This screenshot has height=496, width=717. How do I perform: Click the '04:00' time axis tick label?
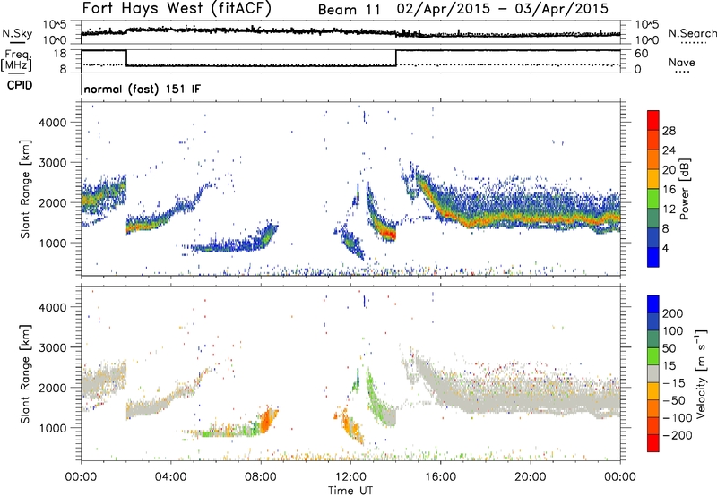pyautogui.click(x=170, y=477)
